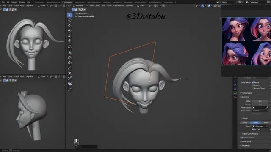Toggle X-ray in center viewport header
The width and height of the screenshot is (271, 152).
pyautogui.click(x=216, y=5)
